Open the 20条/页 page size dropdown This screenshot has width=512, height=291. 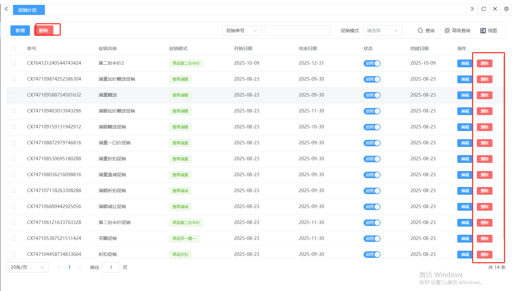coord(27,267)
